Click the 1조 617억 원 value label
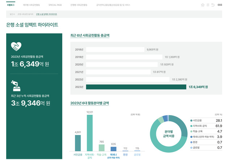This screenshot has width=232, height=160. click(159, 72)
